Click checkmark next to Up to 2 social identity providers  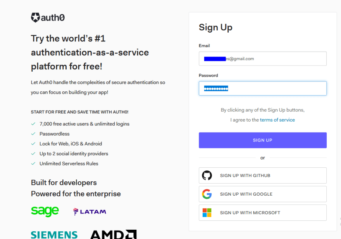click(33, 153)
